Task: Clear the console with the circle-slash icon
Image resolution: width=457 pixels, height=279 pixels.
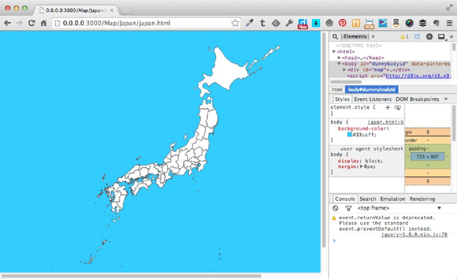Action: (335, 208)
